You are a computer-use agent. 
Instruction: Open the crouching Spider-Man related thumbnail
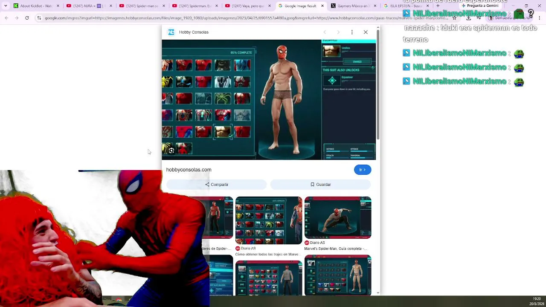(x=338, y=217)
